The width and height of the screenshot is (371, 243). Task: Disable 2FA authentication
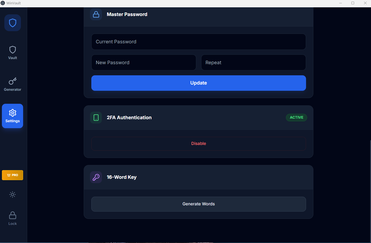[198, 144]
